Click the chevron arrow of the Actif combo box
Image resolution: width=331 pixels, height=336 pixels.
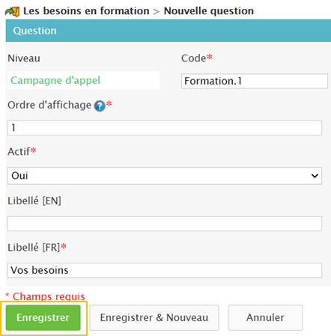315,176
